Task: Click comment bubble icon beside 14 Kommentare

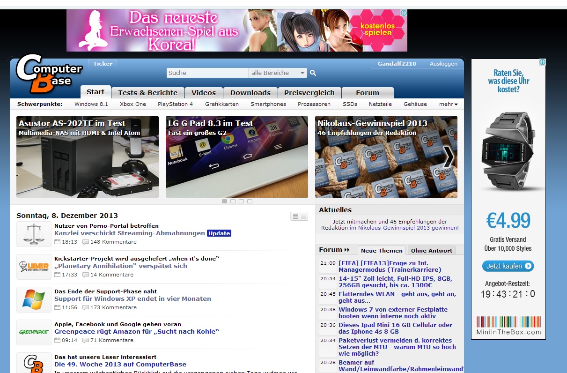Action: click(86, 275)
